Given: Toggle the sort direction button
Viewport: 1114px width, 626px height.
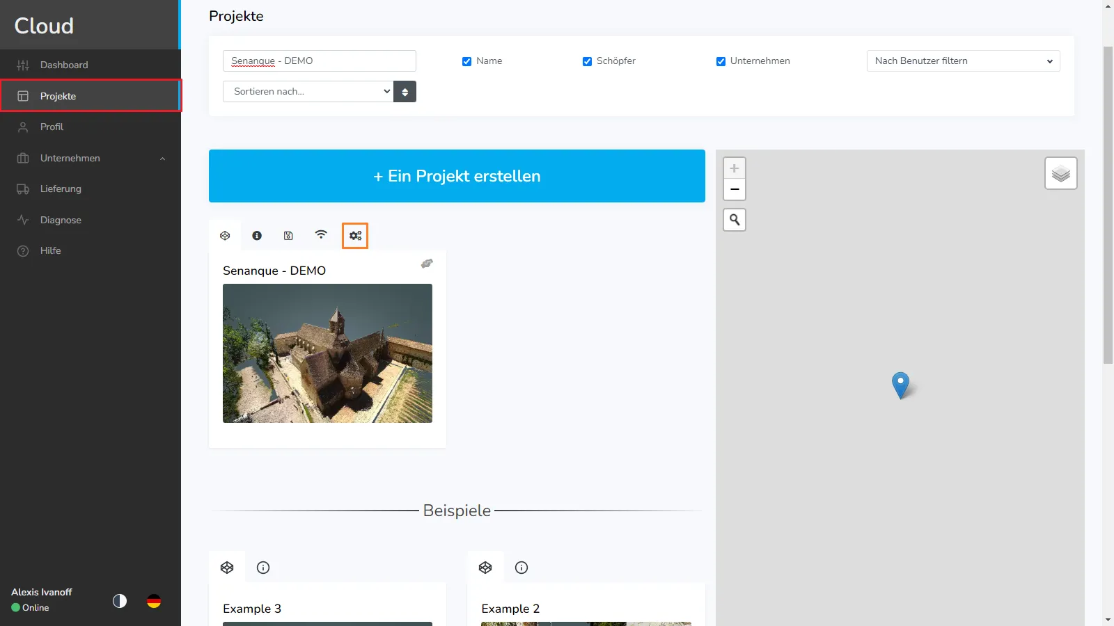Looking at the screenshot, I should [x=405, y=91].
